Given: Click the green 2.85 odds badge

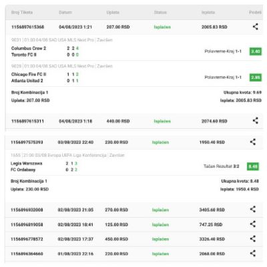Looking at the screenshot, I should 256,77.
